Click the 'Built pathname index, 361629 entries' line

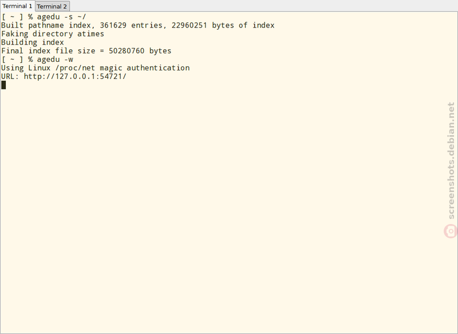click(x=137, y=25)
